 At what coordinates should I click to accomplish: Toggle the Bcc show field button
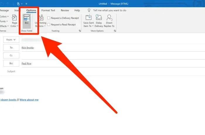27,21
